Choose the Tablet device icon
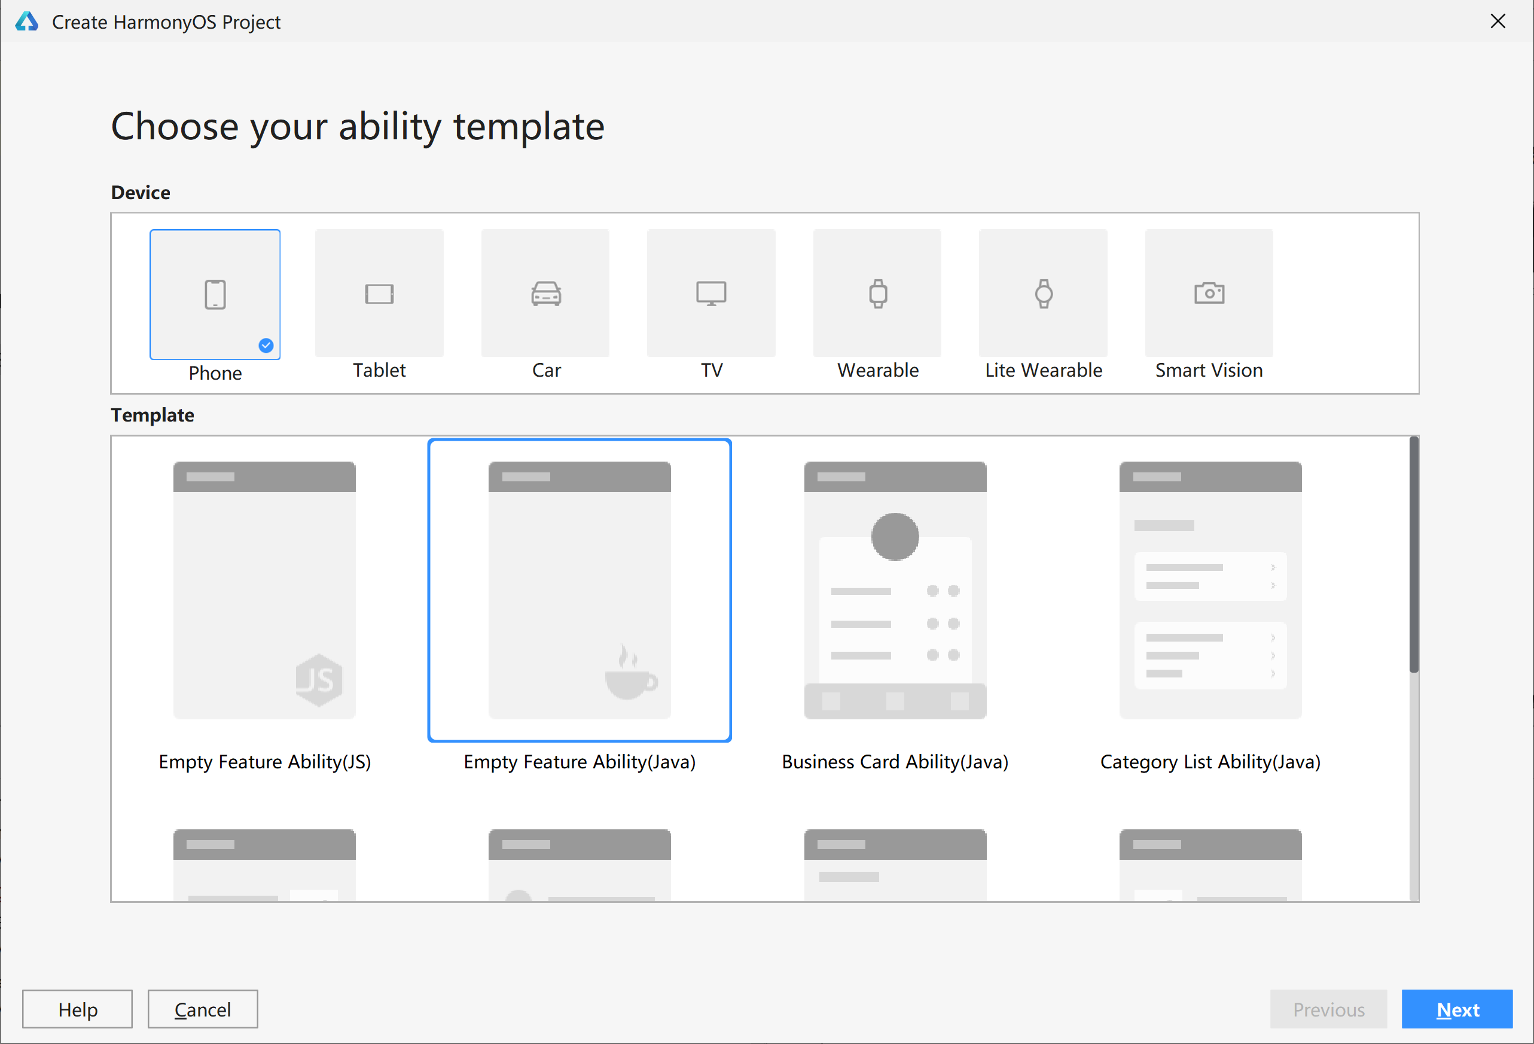This screenshot has height=1044, width=1534. [x=380, y=293]
